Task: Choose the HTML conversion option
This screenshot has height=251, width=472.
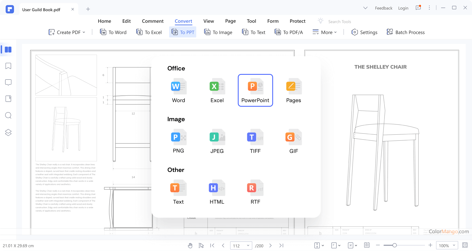Action: click(217, 192)
